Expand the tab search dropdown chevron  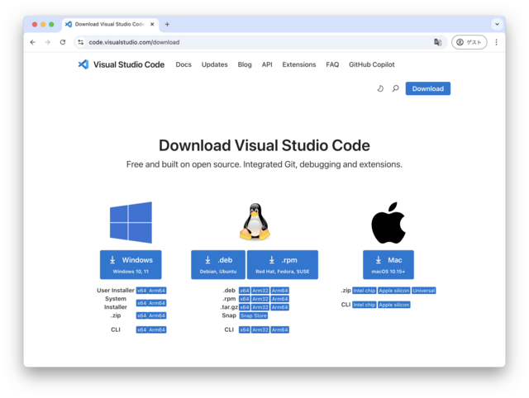tap(497, 24)
